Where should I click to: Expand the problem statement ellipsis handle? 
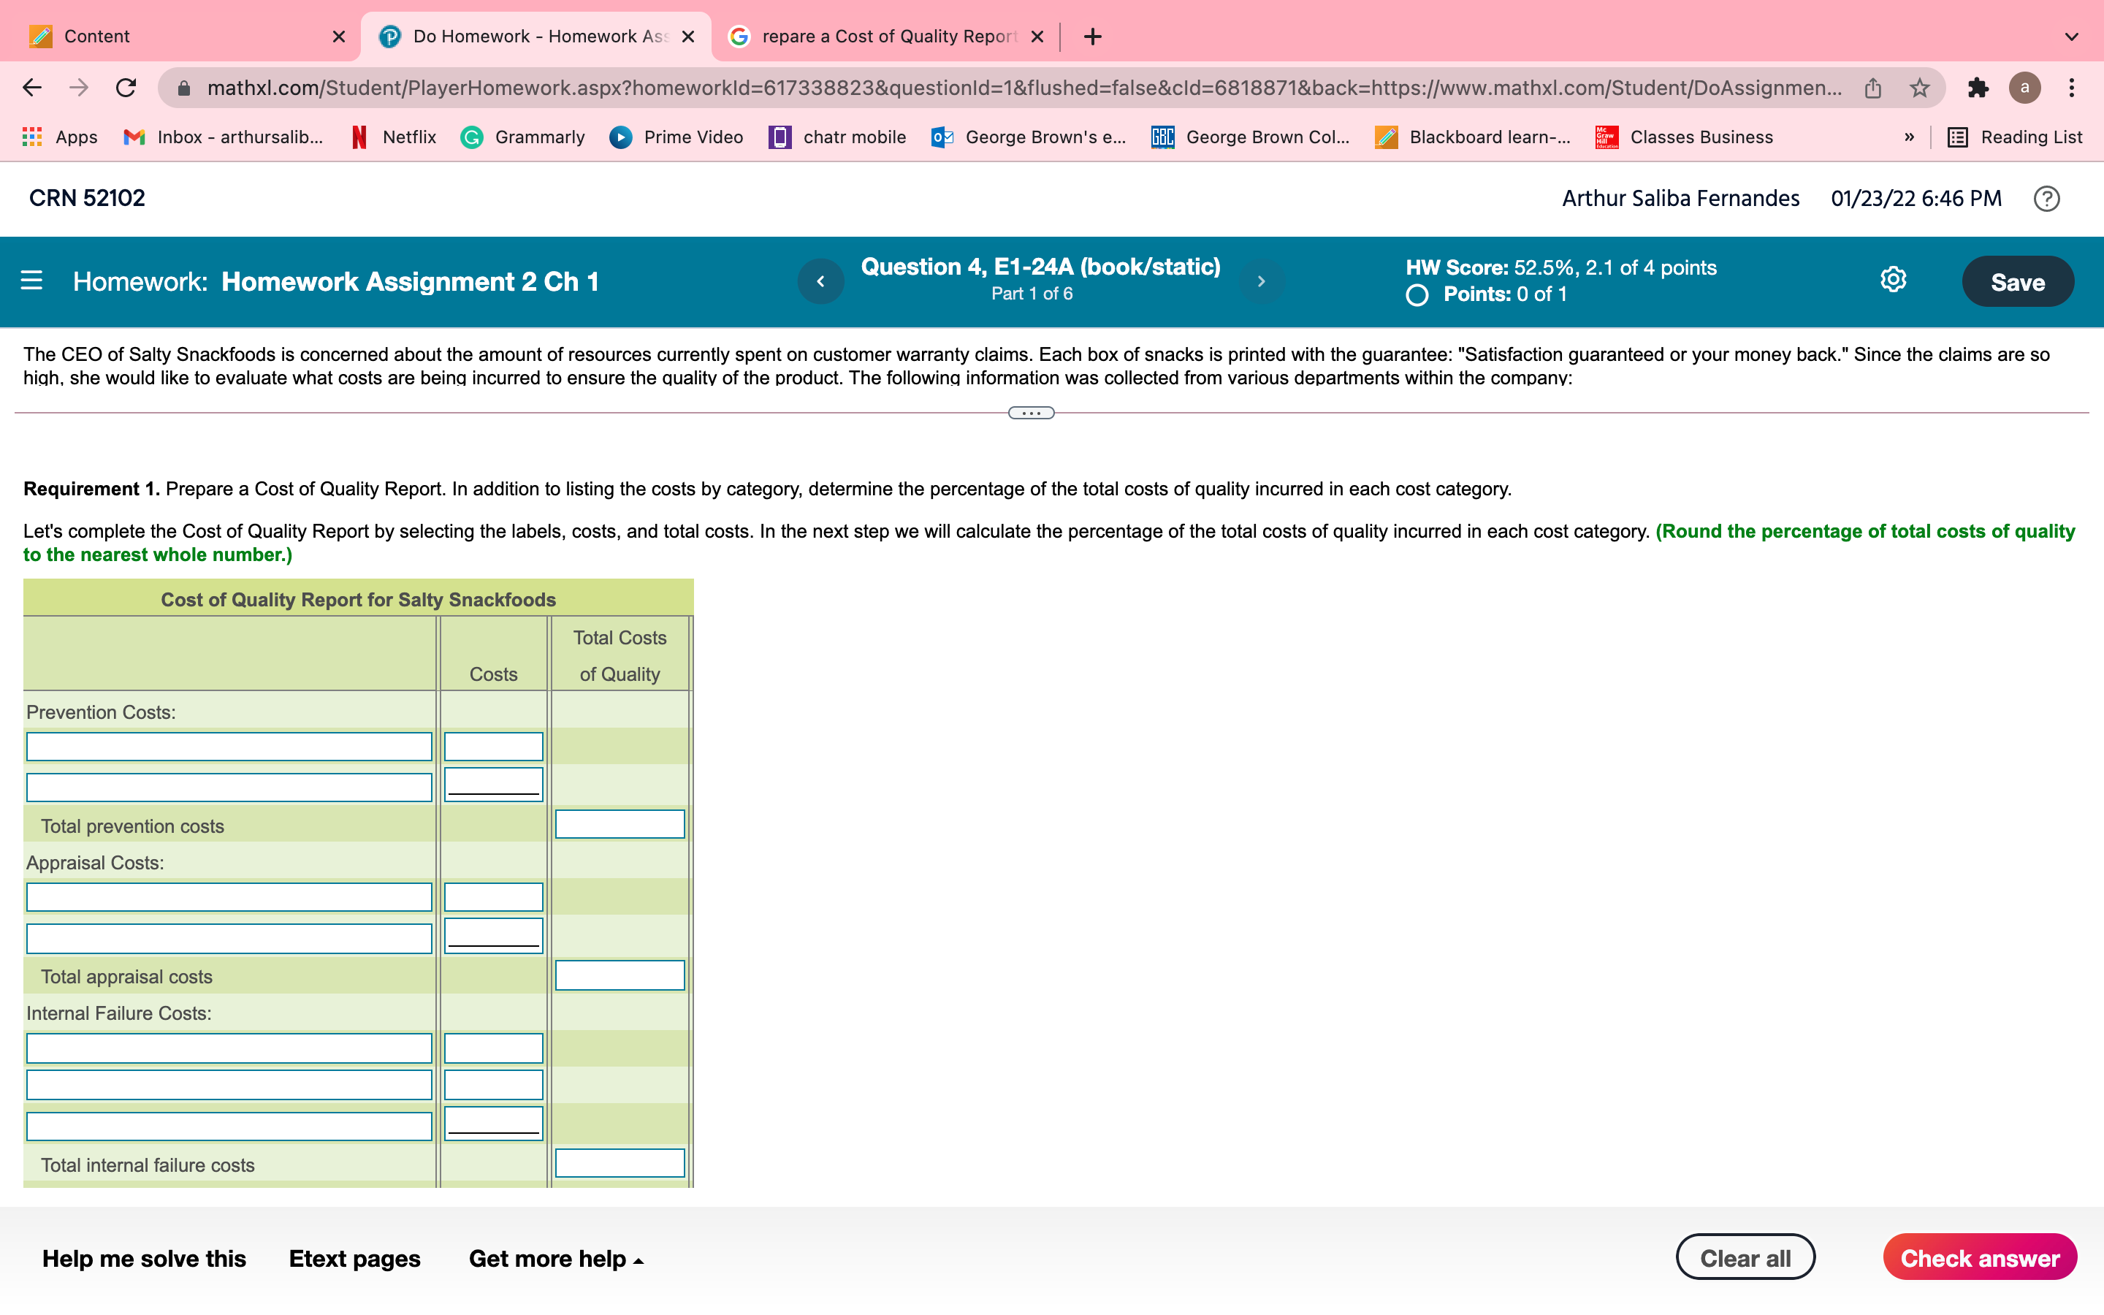coord(1031,413)
